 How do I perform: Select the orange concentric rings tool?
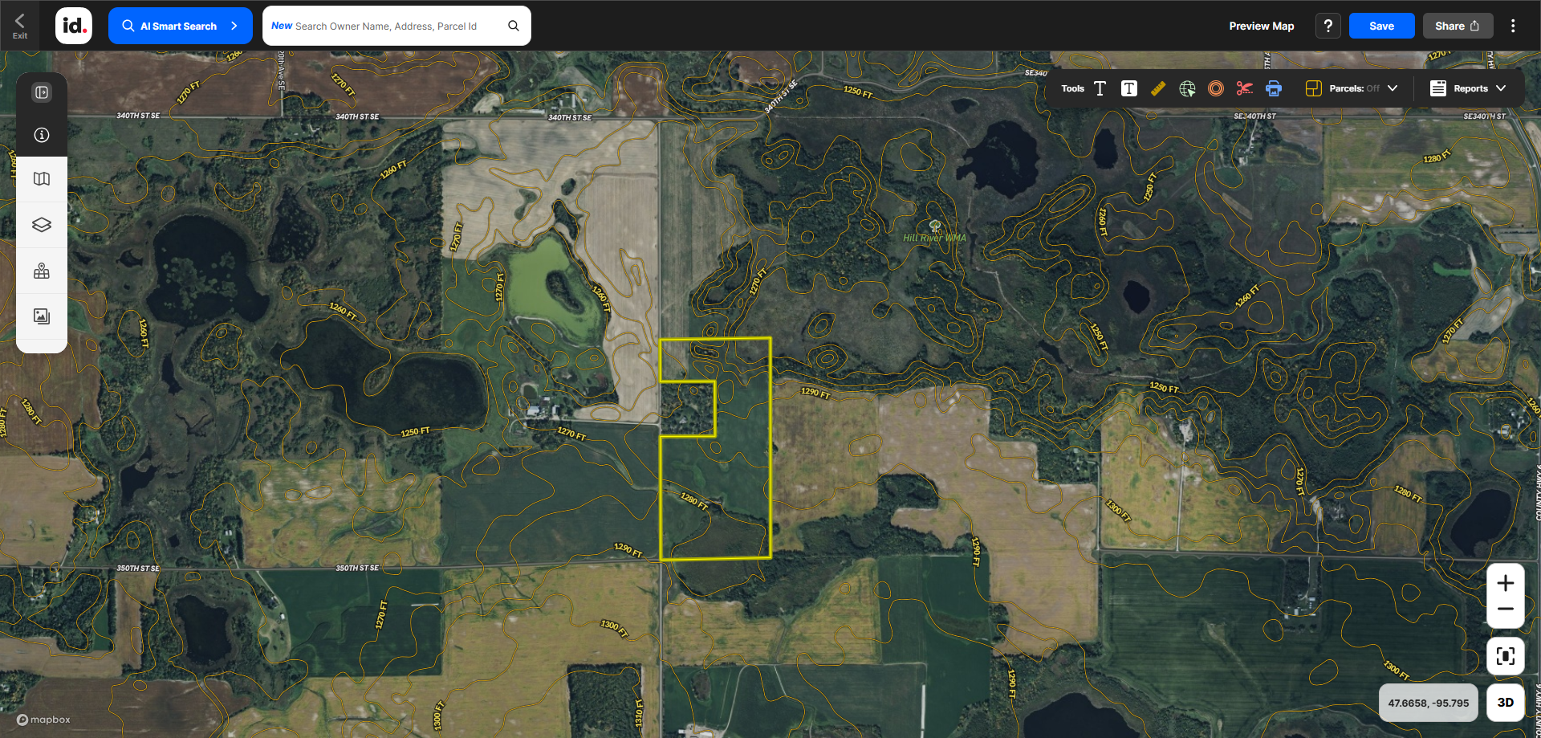click(1216, 88)
